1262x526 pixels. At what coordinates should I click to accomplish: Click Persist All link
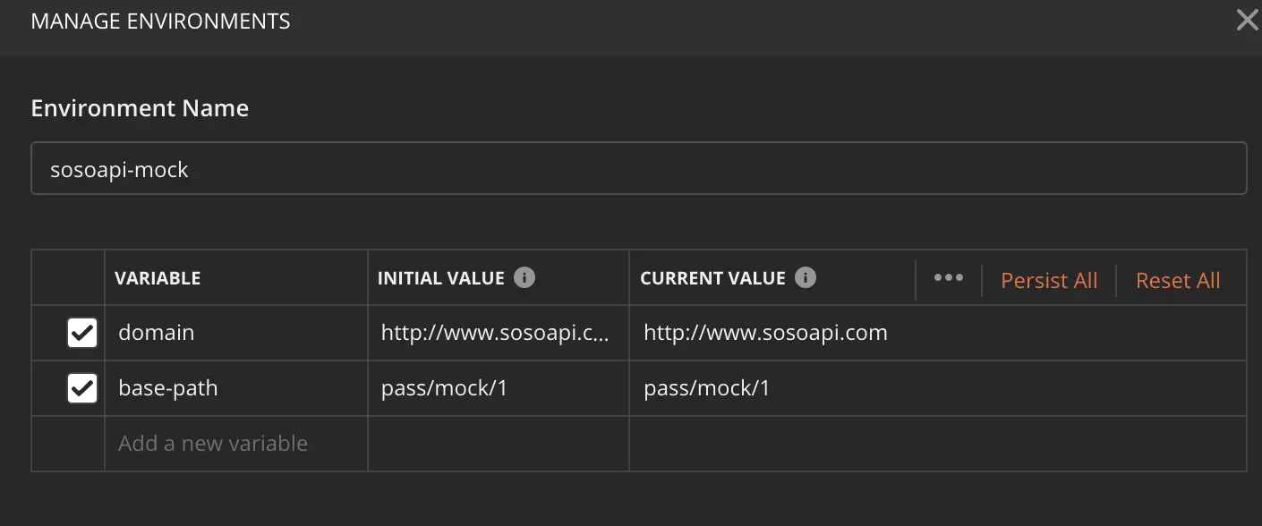(1049, 280)
